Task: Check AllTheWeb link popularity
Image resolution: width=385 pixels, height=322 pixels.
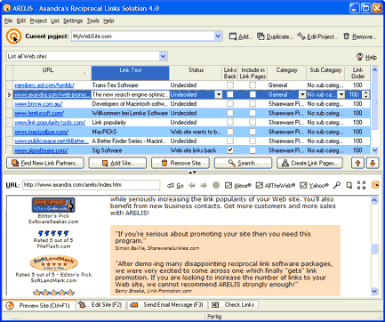Action: pos(276,186)
